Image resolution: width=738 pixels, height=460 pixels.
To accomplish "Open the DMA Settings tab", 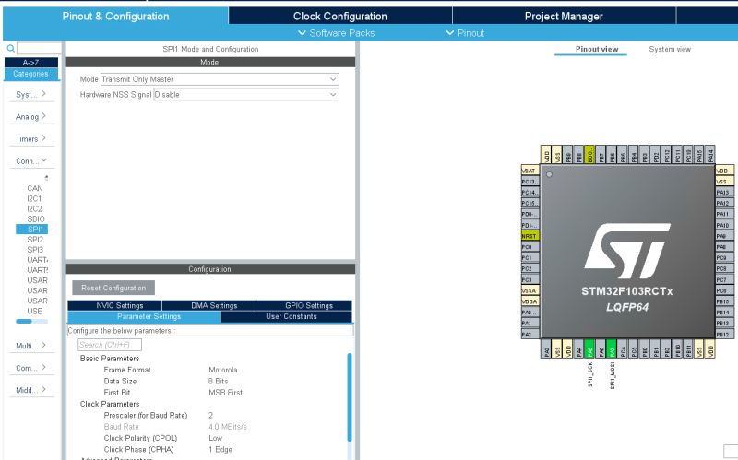I will click(x=209, y=305).
